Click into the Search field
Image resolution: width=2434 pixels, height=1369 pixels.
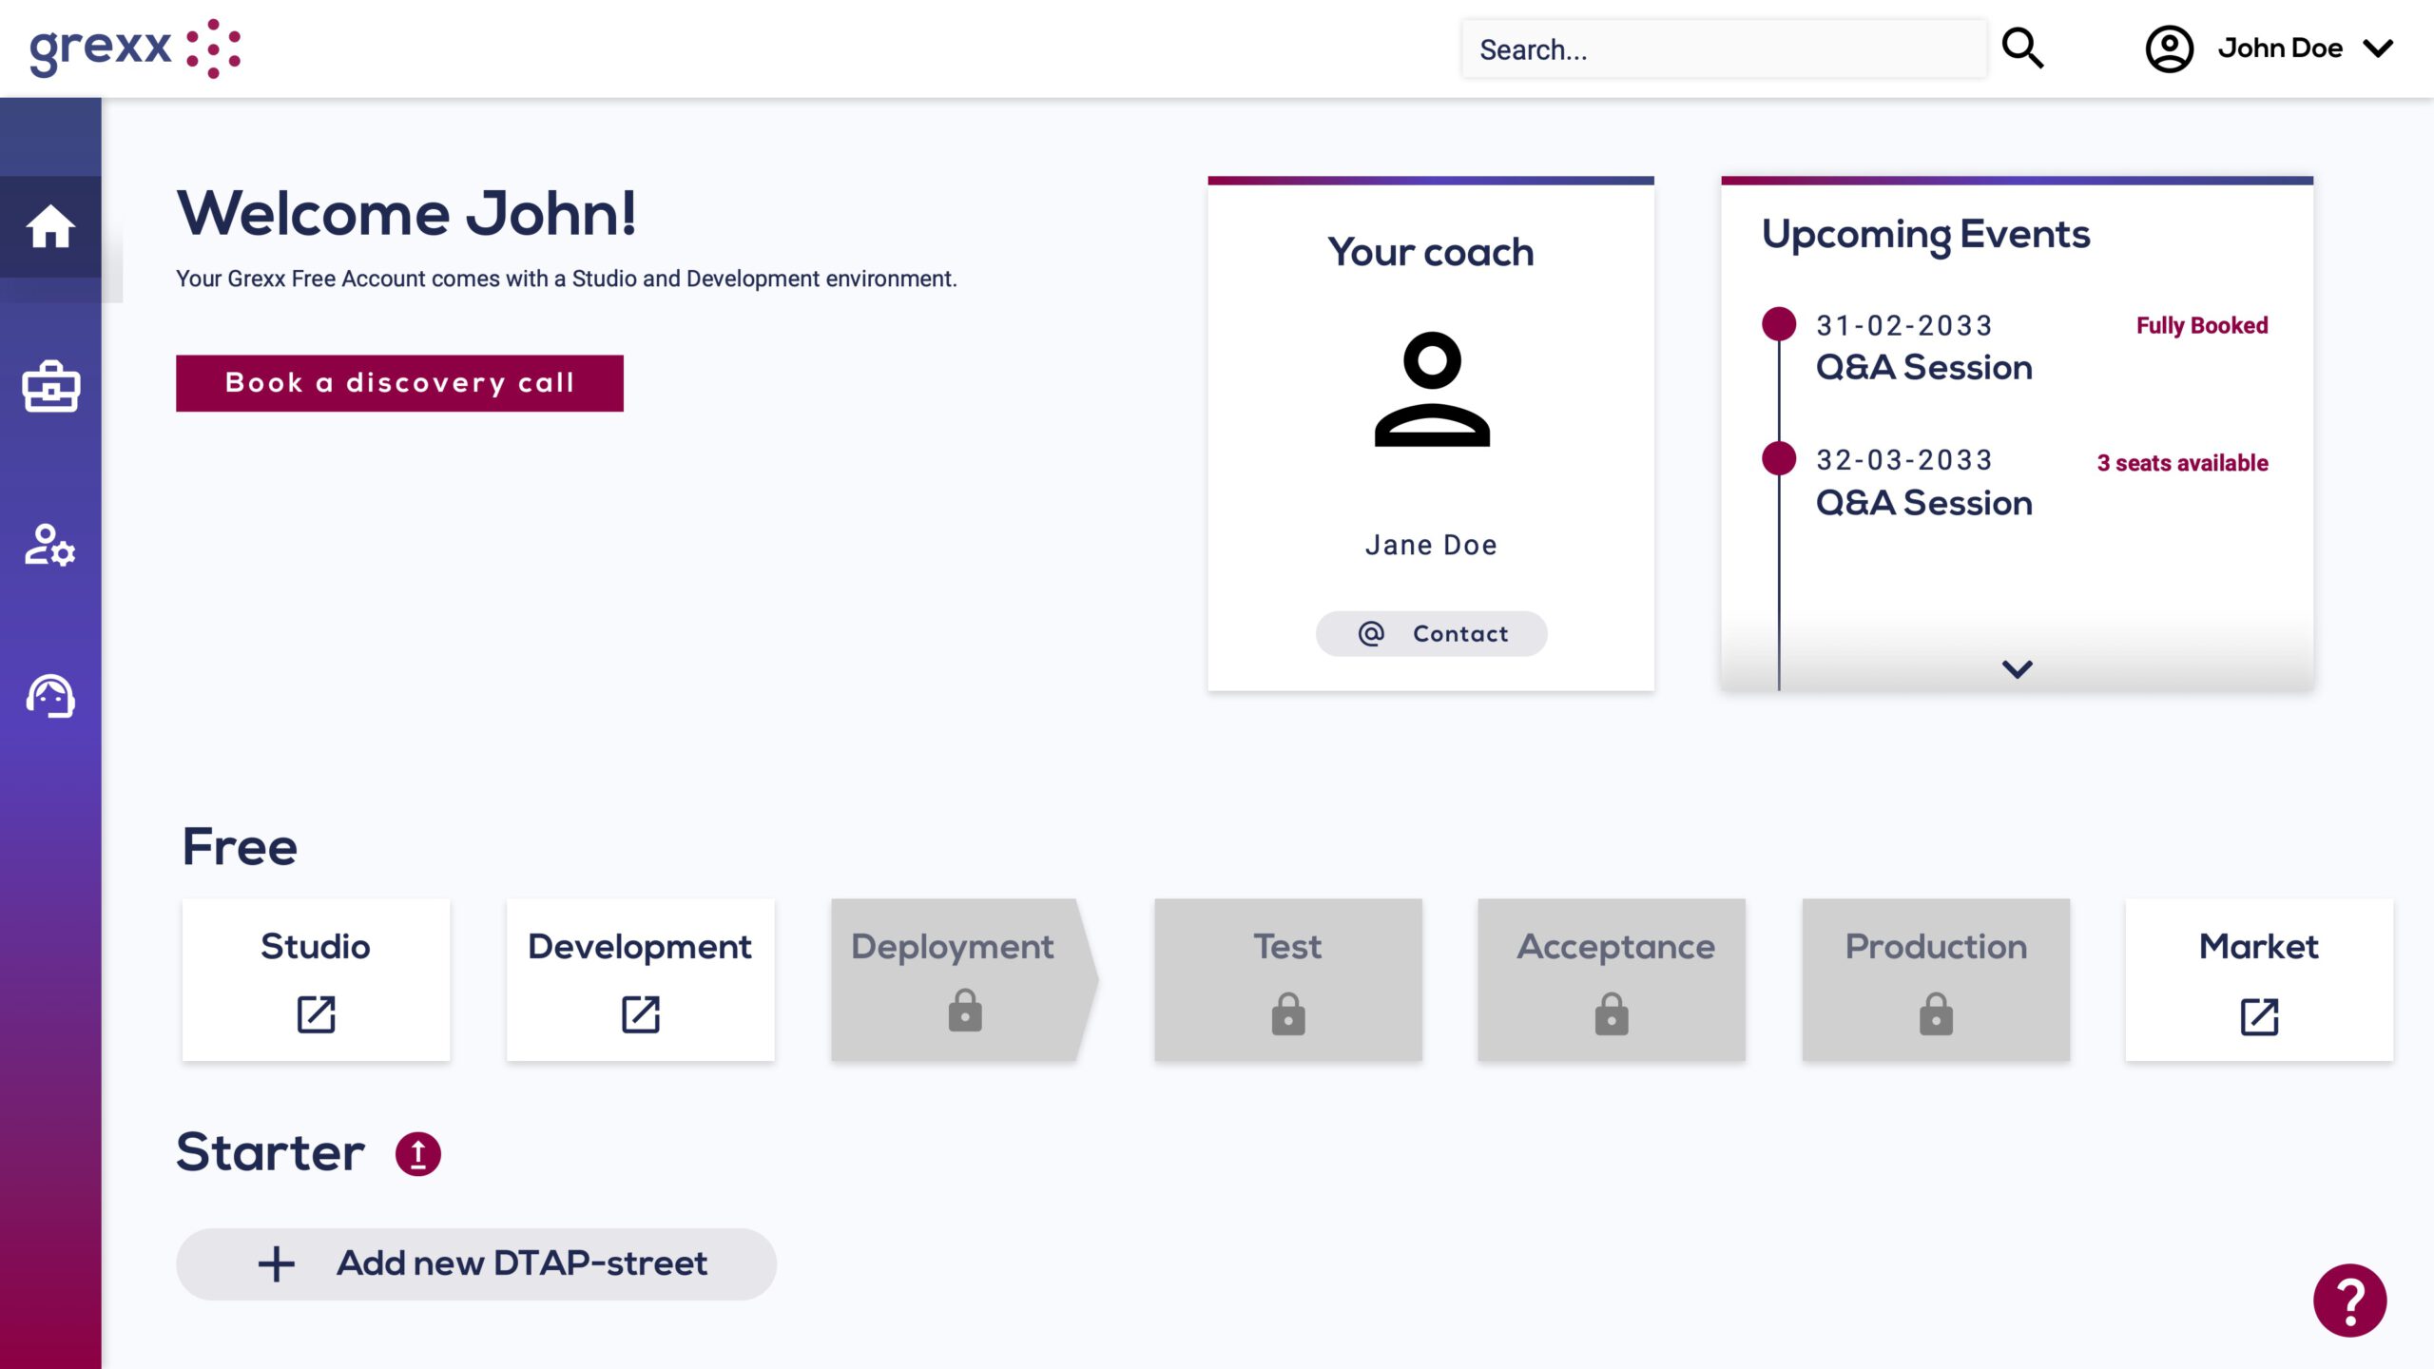[x=1723, y=49]
